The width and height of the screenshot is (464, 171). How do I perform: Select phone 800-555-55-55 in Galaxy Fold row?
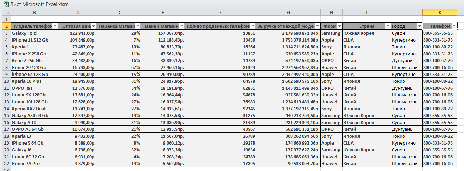440,33
